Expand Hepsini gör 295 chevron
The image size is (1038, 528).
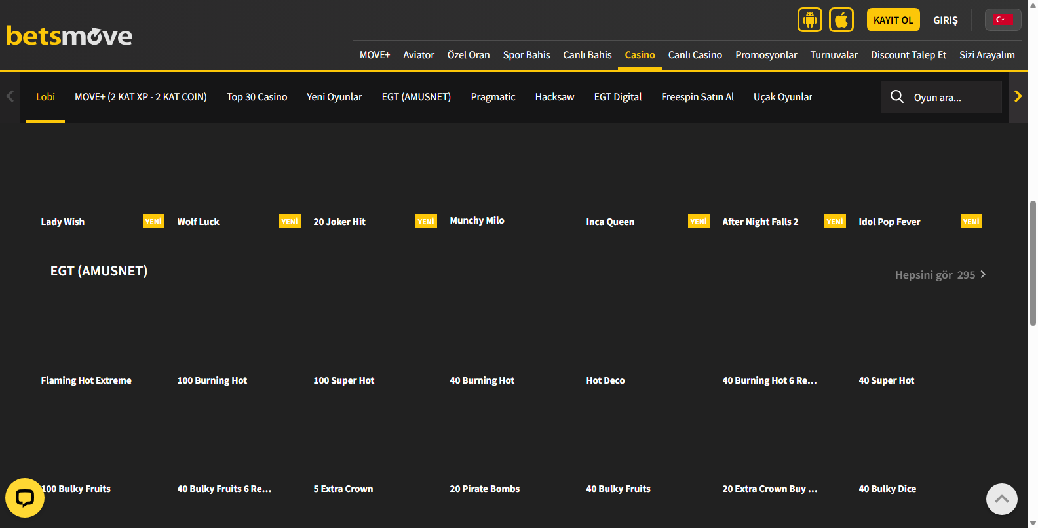click(983, 275)
